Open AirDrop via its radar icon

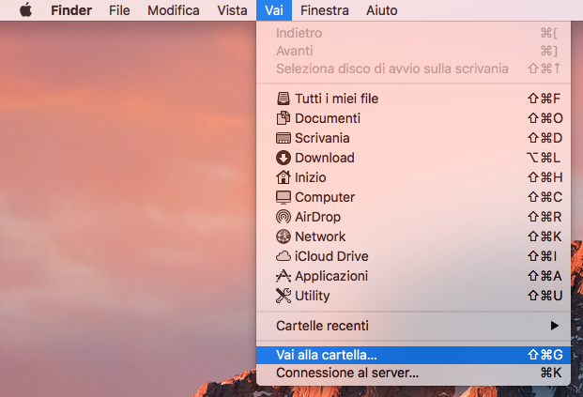(284, 217)
